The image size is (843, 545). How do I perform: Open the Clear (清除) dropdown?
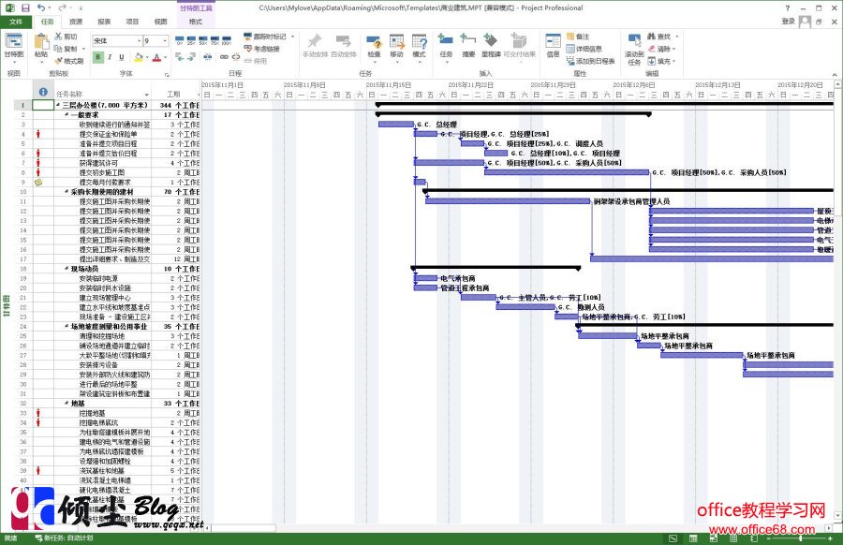[x=669, y=48]
